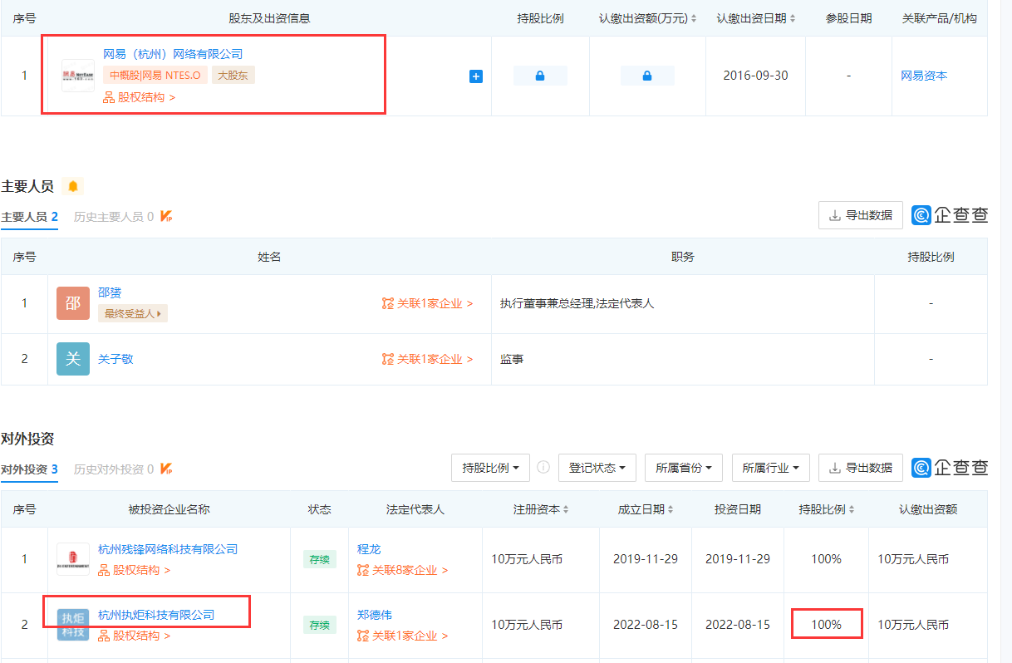The height and width of the screenshot is (663, 1012).
Task: Open 关联8家企业 for 程龙
Action: click(403, 570)
